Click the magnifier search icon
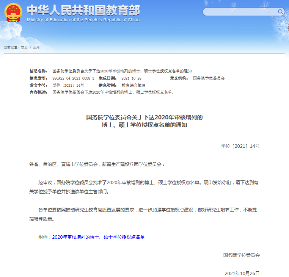The height and width of the screenshot is (277, 289). point(281,12)
